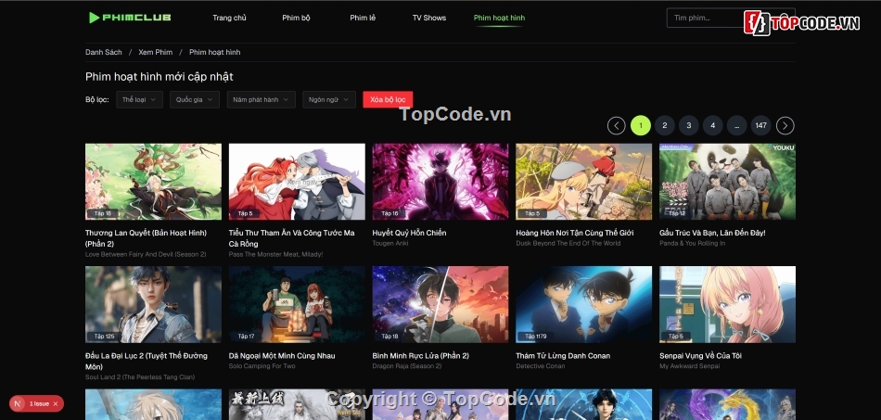Screen dimensions: 881x420
Task: Click the Tập 12 episode badge
Action: coord(675,213)
